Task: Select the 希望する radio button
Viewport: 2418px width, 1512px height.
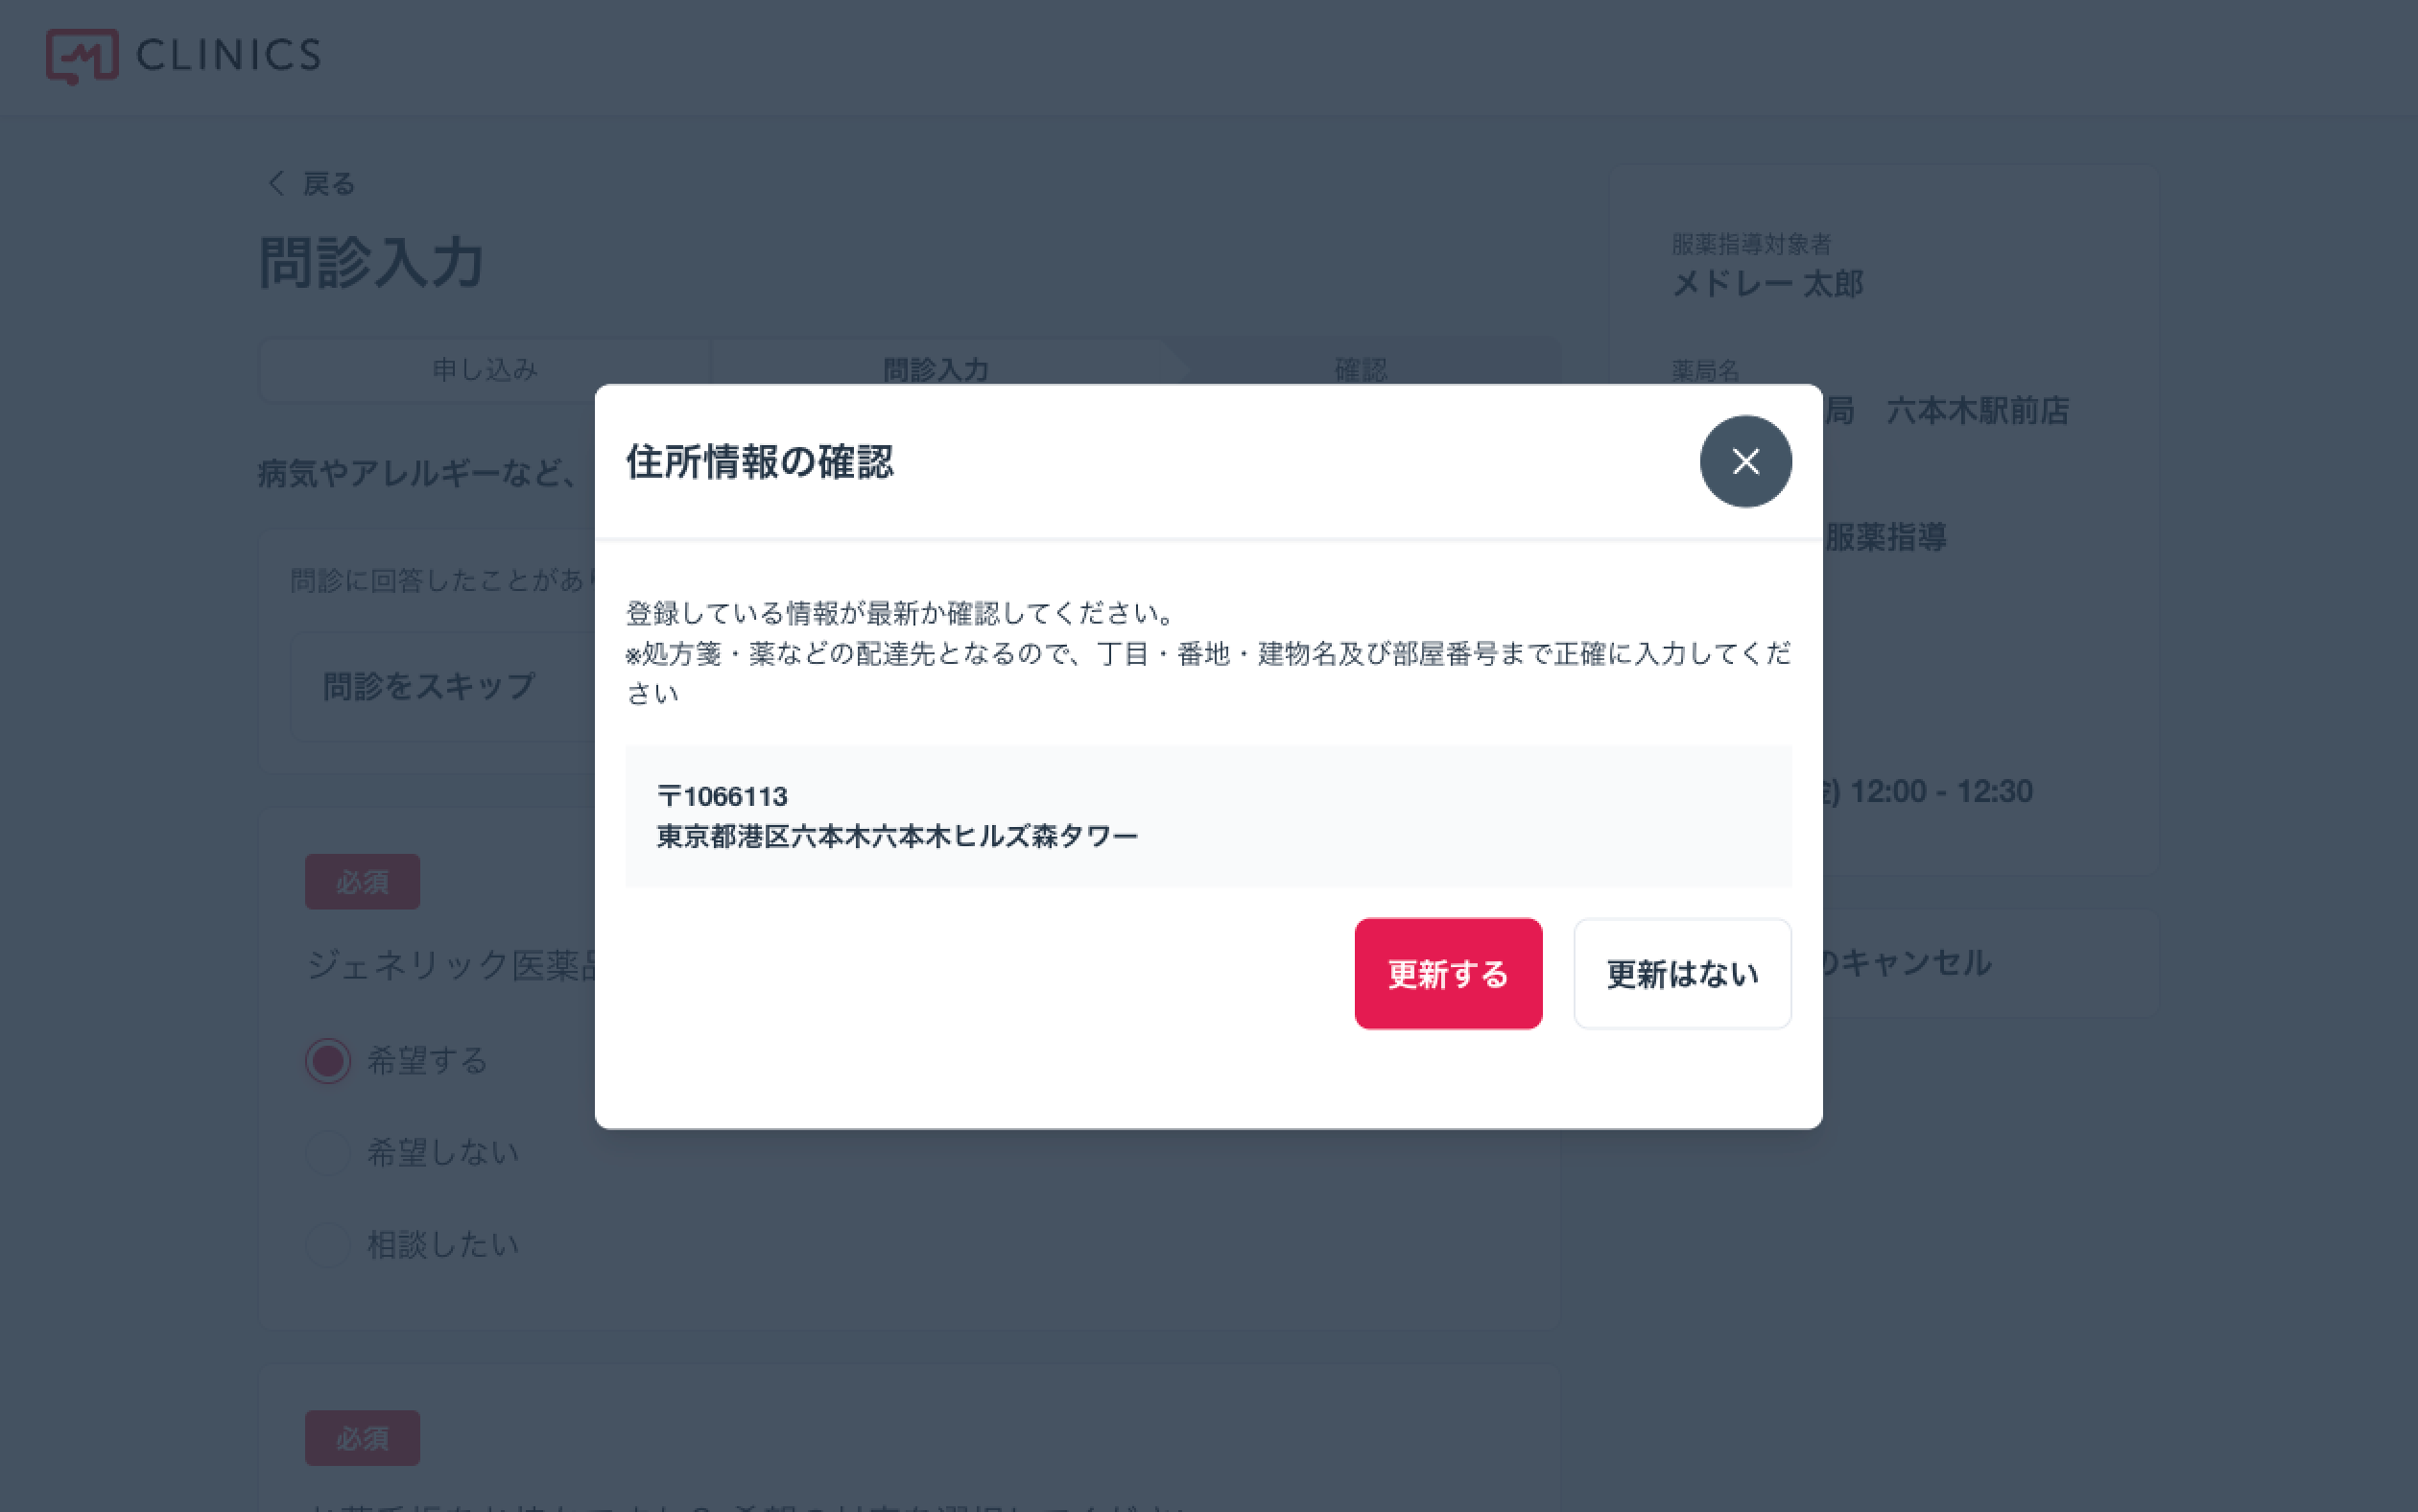Action: pos(328,1060)
